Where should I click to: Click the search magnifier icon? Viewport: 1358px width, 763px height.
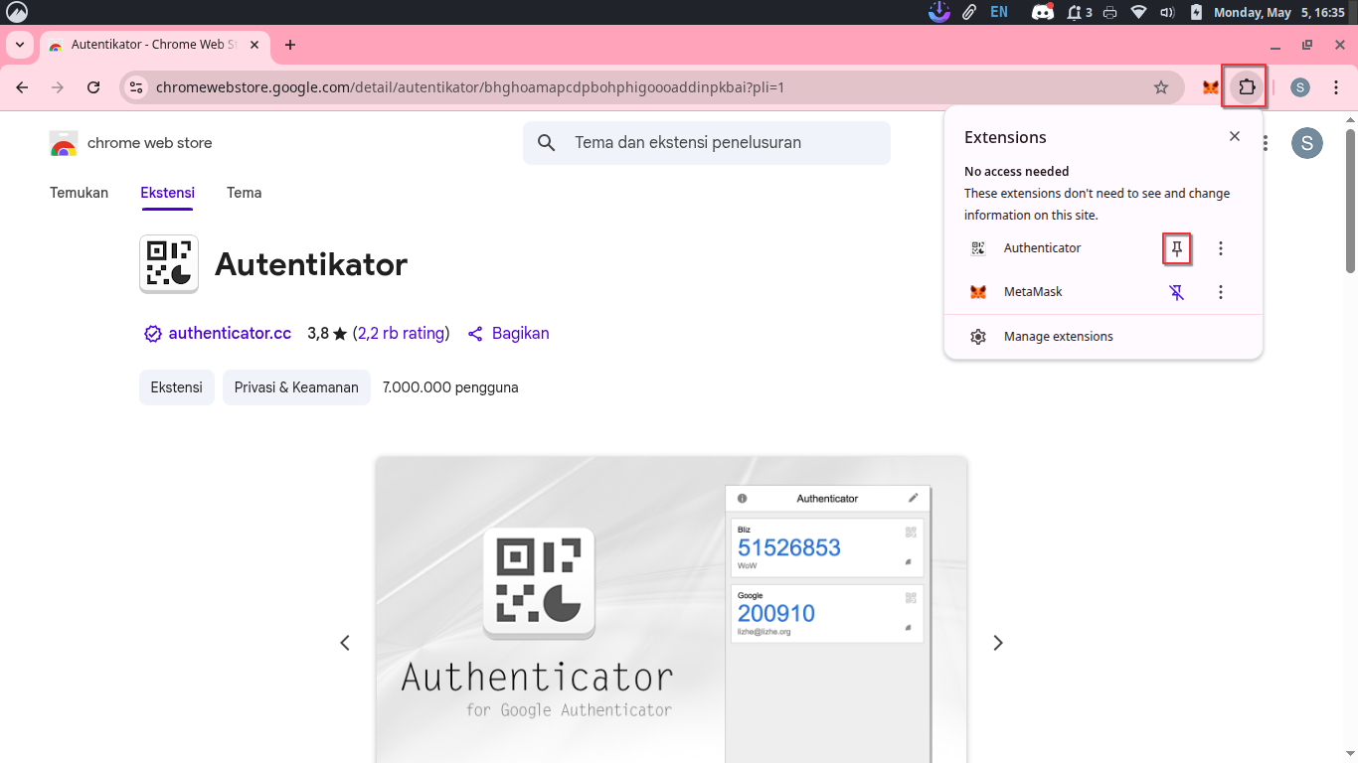click(546, 143)
